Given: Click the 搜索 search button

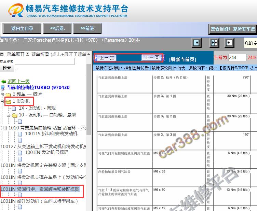Looking at the screenshot, I should [7, 68].
